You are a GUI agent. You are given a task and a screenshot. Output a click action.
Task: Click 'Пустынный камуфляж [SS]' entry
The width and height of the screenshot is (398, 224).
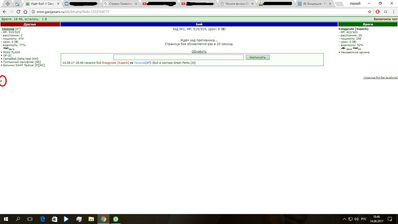22,62
